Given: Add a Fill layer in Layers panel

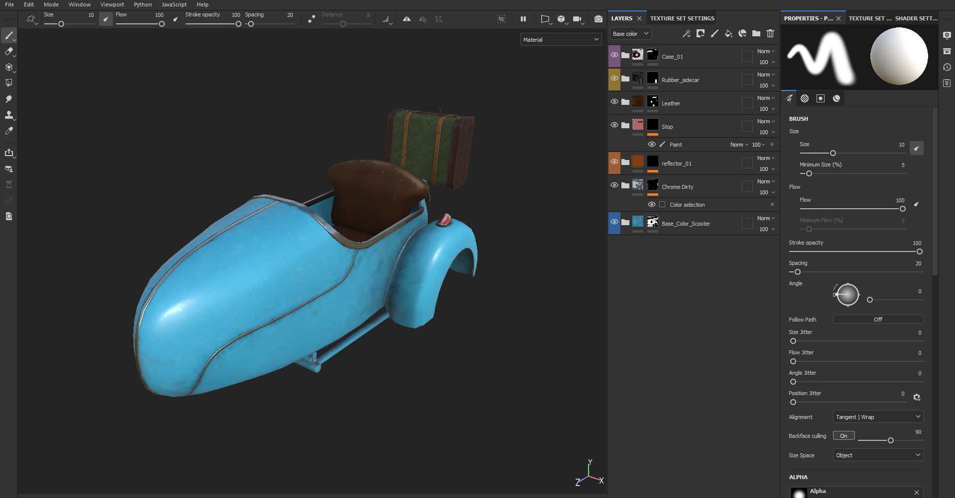Looking at the screenshot, I should [728, 33].
